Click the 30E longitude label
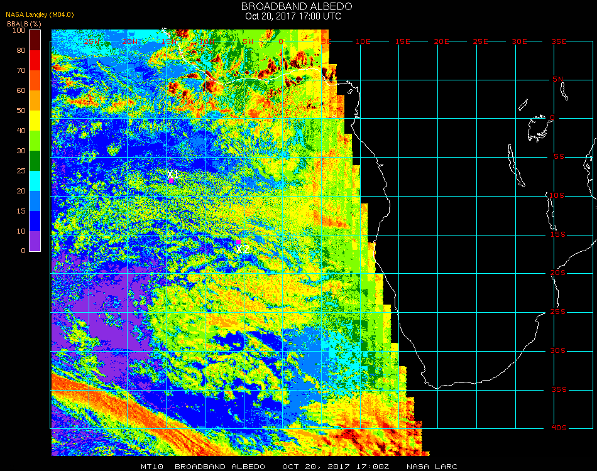 (519, 41)
